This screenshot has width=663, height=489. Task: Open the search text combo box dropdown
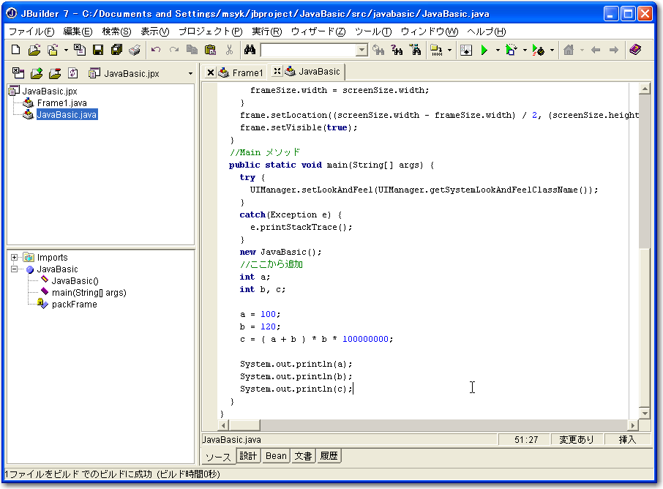pos(362,50)
